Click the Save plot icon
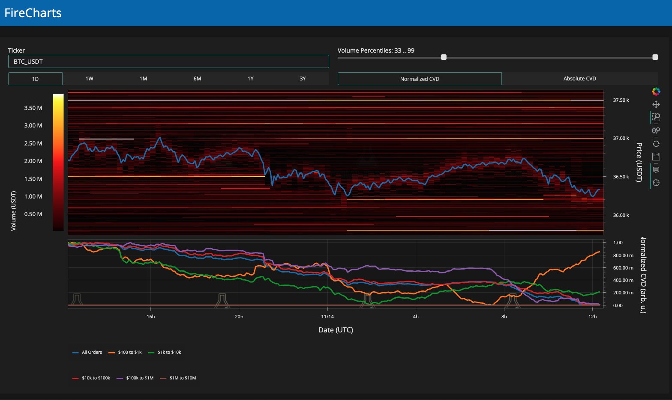Image resolution: width=672 pixels, height=400 pixels. (x=656, y=157)
